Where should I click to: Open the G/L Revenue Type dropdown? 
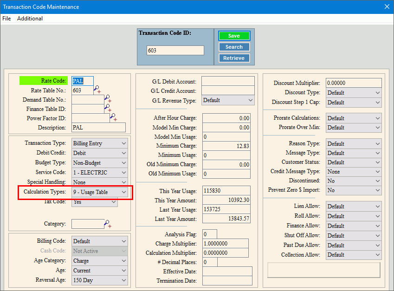tap(251, 100)
